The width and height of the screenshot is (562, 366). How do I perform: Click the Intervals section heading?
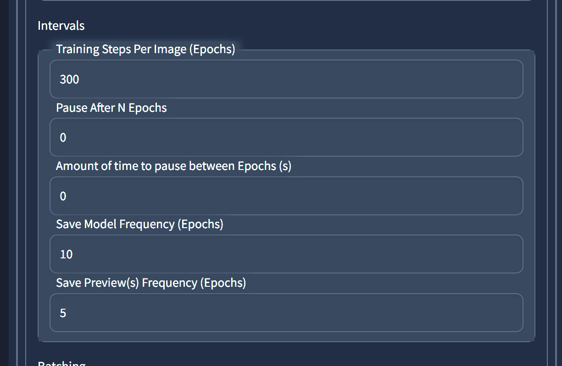pos(61,26)
